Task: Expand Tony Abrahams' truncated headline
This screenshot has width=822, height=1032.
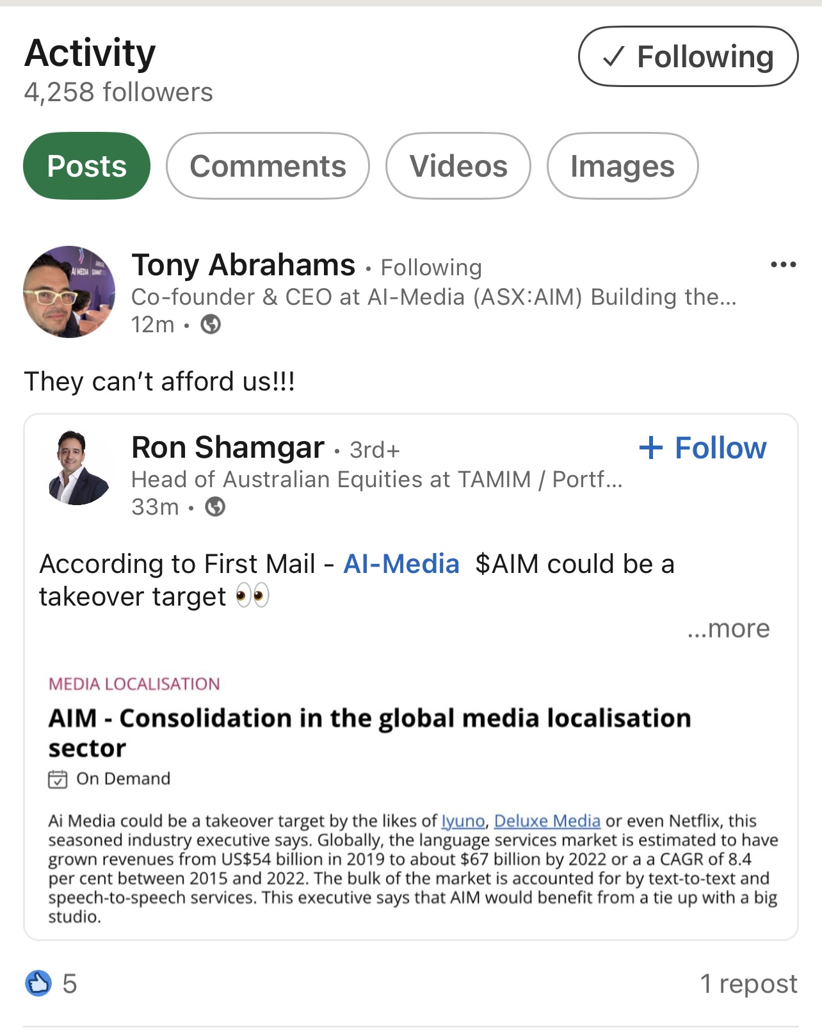Action: (x=434, y=297)
